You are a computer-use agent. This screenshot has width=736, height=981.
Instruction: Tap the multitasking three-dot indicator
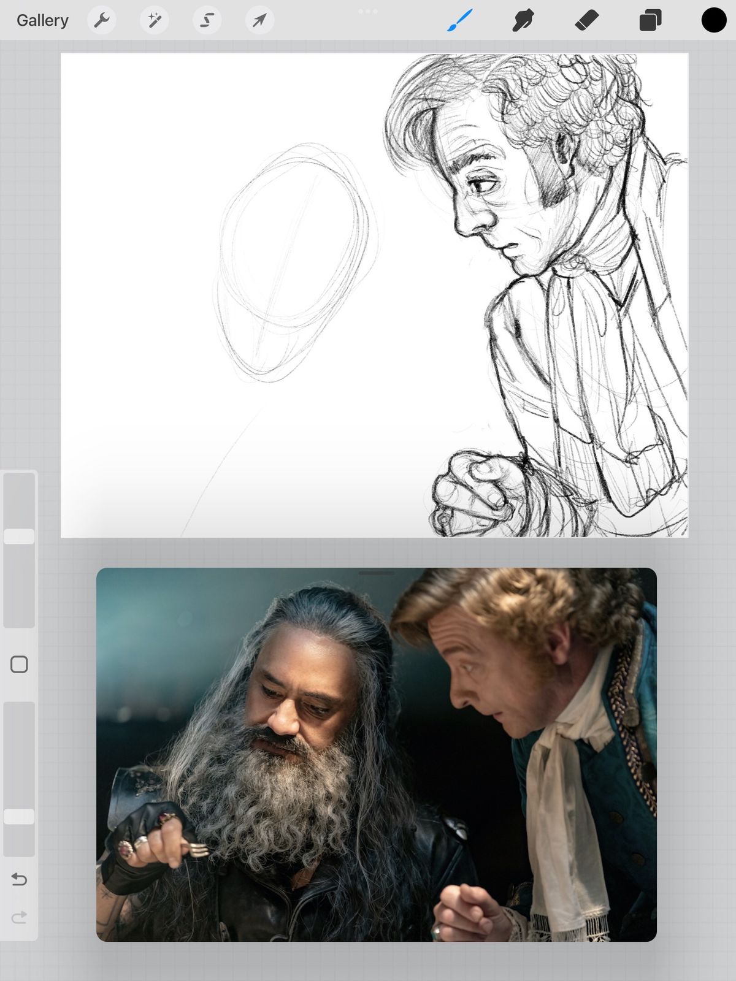pyautogui.click(x=368, y=11)
